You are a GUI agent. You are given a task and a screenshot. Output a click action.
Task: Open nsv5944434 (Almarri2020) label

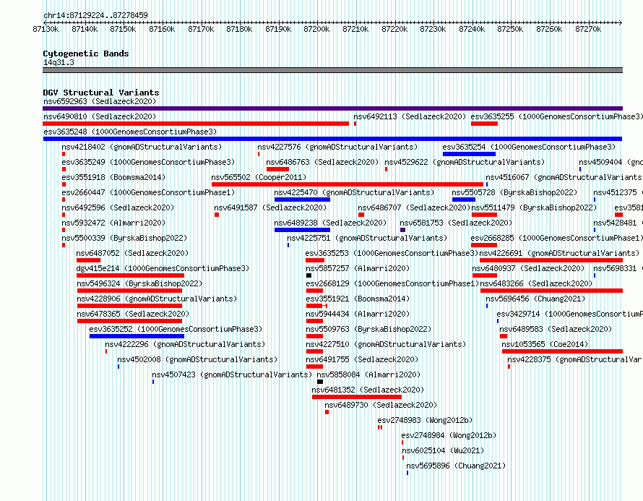tap(358, 314)
